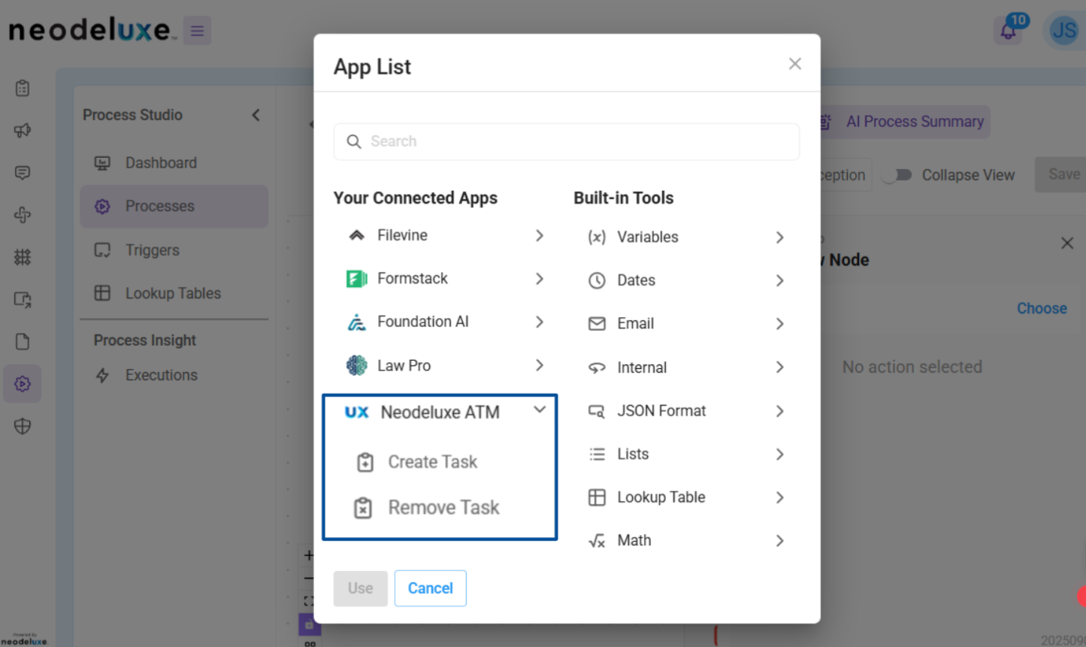Click the notification bell icon
This screenshot has height=647, width=1086.
click(1008, 31)
